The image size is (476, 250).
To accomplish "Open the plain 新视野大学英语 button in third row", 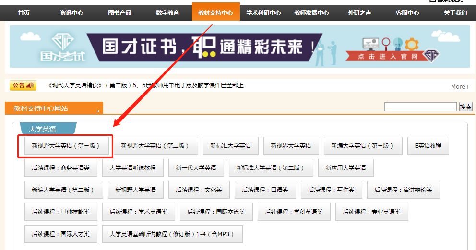I will 136,190.
